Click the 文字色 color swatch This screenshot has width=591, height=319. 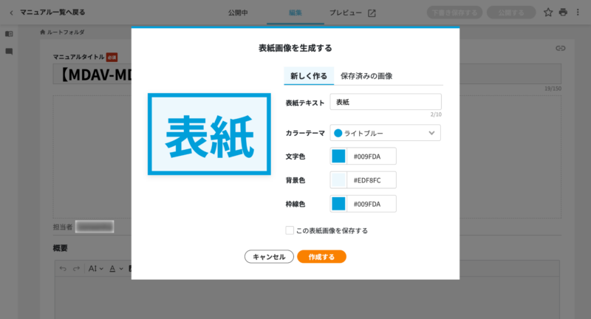tap(338, 157)
